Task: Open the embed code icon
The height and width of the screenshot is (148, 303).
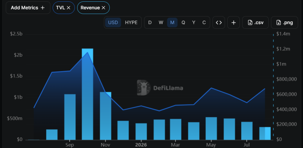Action: pyautogui.click(x=219, y=22)
